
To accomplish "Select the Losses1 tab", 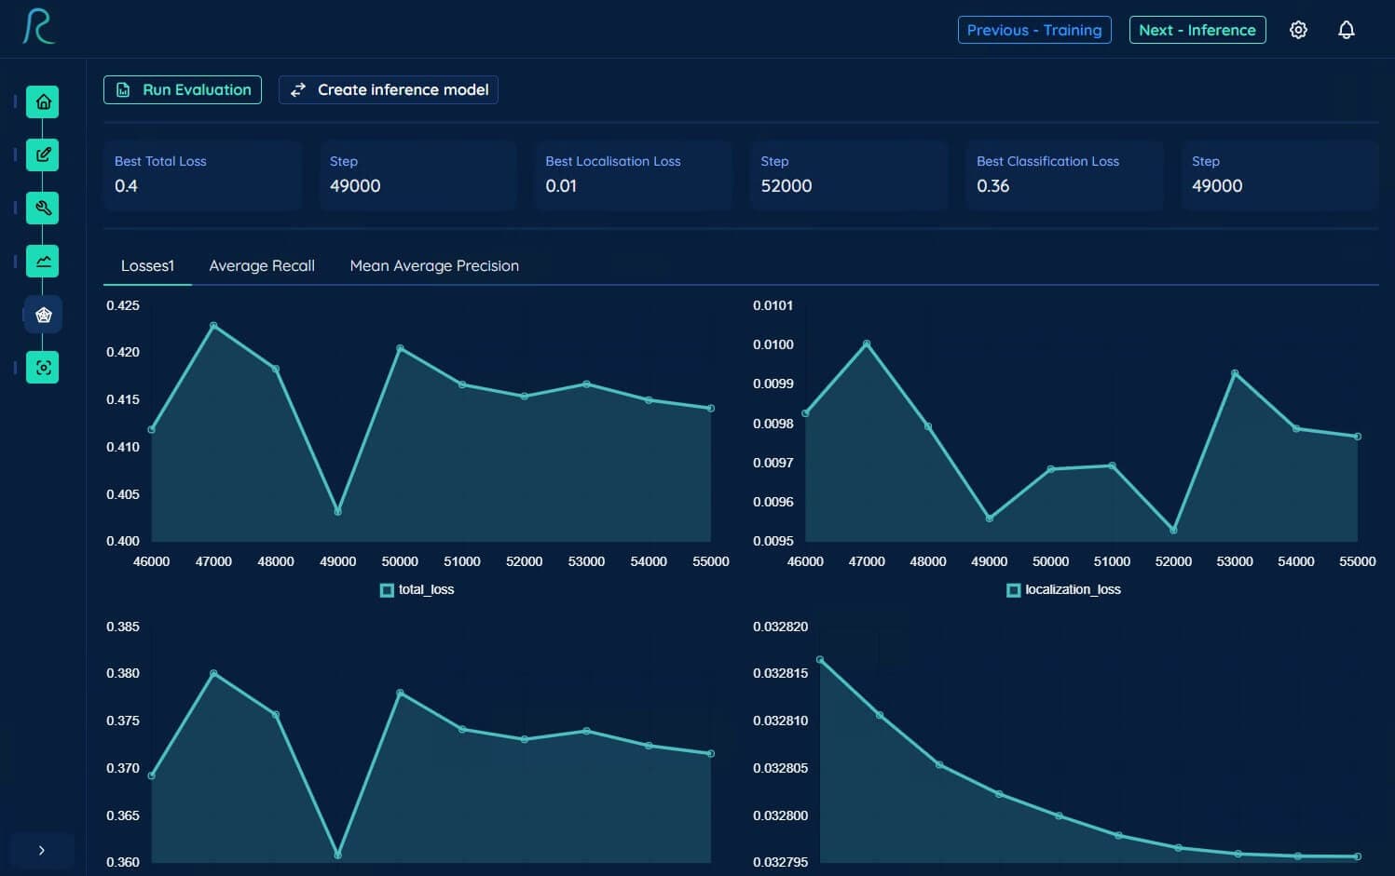I will point(147,265).
